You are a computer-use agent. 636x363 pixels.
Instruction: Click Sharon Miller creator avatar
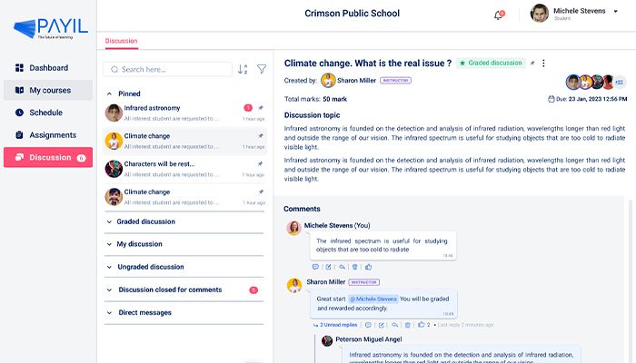point(328,80)
